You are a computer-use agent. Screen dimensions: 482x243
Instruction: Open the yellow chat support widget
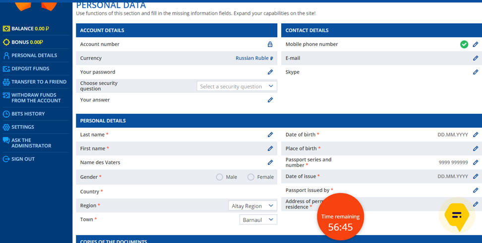coord(457,216)
